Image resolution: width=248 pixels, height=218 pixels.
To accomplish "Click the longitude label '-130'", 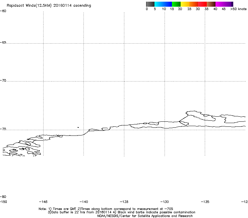I will [165, 202].
